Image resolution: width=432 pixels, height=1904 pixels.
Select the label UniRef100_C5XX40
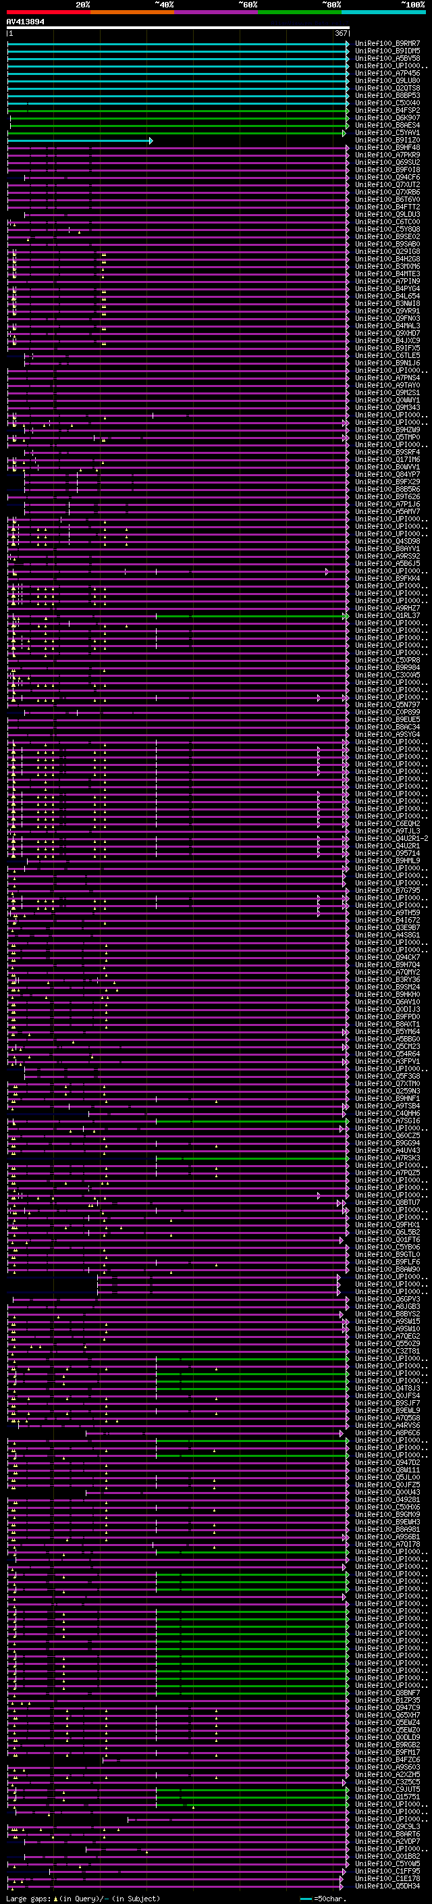(387, 103)
